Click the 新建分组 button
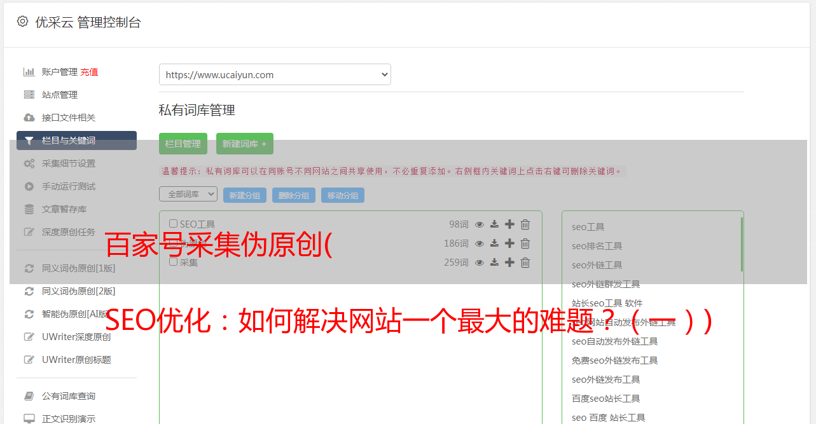This screenshot has width=816, height=424. tap(245, 195)
